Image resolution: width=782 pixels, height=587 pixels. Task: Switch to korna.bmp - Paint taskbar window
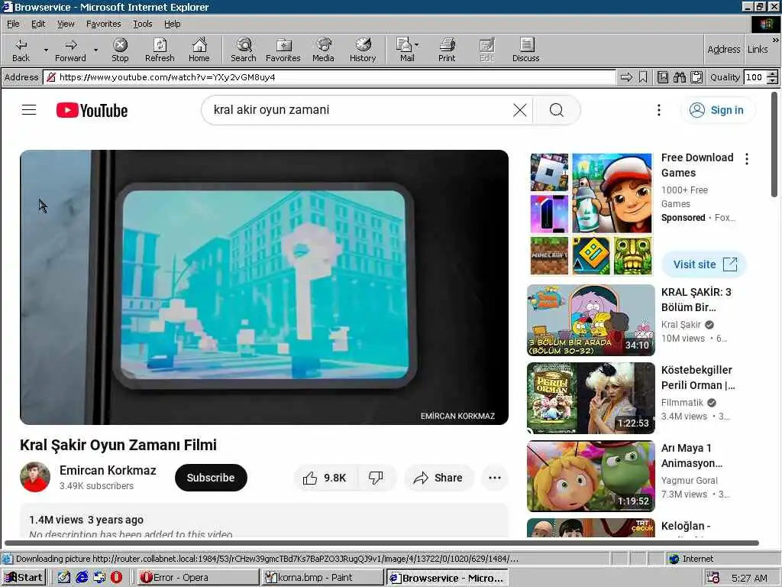tap(322, 578)
